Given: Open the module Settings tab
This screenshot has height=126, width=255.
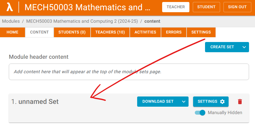Looking at the screenshot, I should [201, 32].
